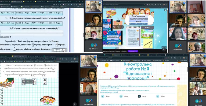Select answer В) 56 · 4 · 3 грн
Viewport: 206px width, 106px height.
(39, 13)
